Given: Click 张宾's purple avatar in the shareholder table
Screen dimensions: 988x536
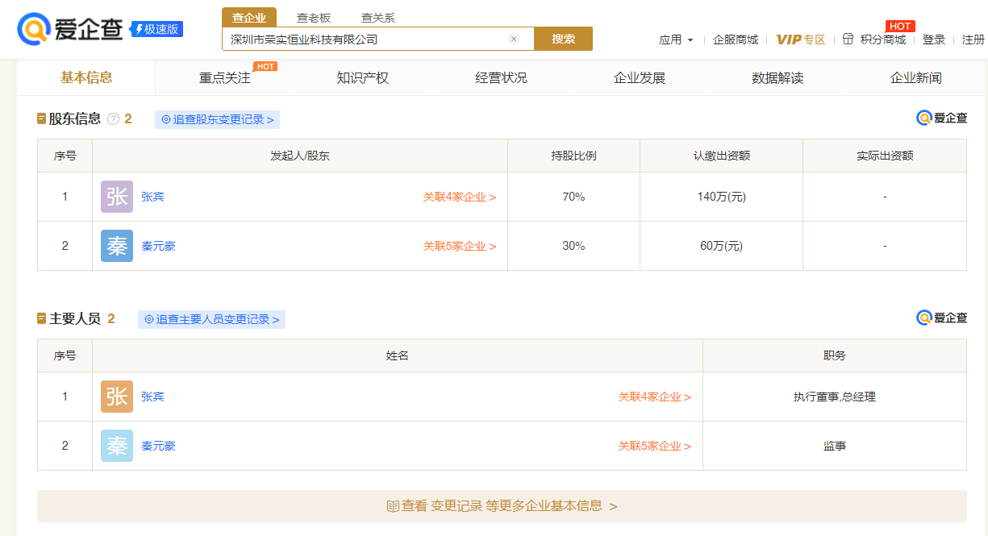Looking at the screenshot, I should [117, 197].
